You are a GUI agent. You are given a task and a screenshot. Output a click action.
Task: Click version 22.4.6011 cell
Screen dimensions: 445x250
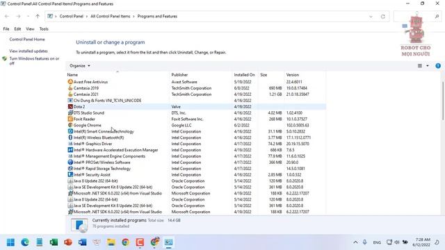click(294, 82)
